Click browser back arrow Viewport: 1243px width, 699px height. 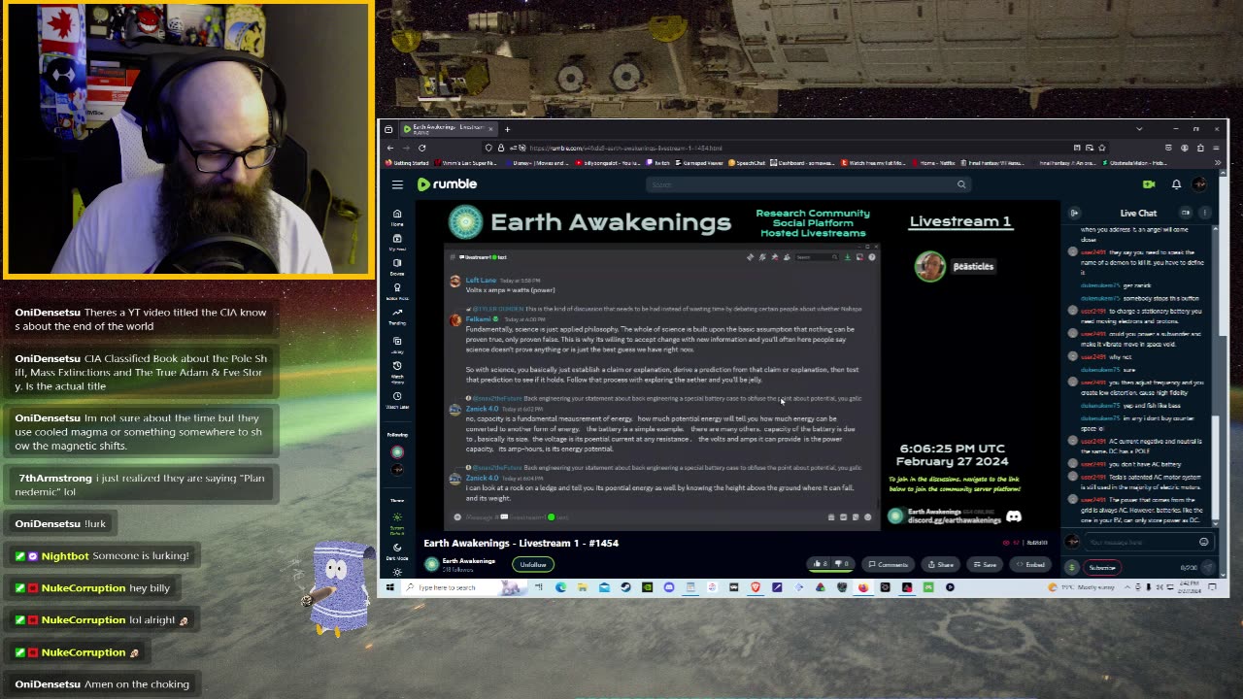390,148
